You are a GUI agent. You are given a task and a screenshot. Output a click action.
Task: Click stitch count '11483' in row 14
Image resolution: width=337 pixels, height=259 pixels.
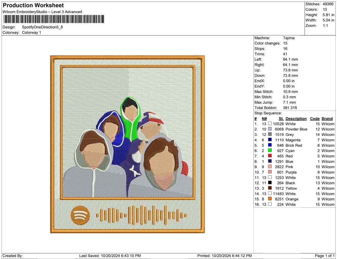point(278,193)
